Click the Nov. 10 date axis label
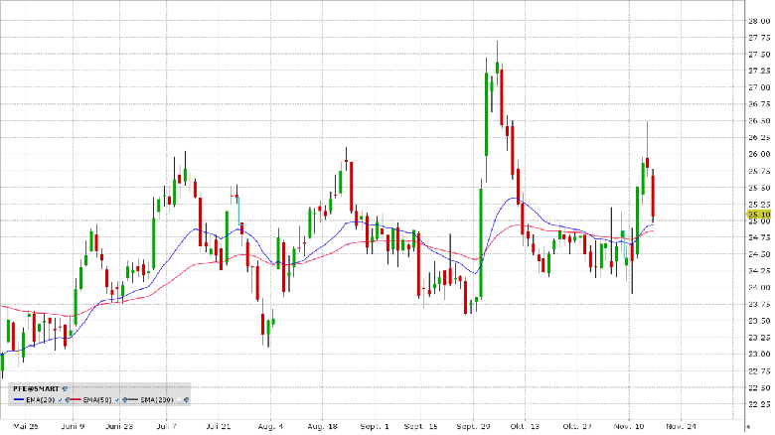775x435 pixels. pos(629,426)
